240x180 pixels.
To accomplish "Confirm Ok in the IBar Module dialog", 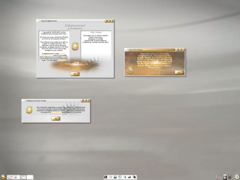I will (x=56, y=118).
